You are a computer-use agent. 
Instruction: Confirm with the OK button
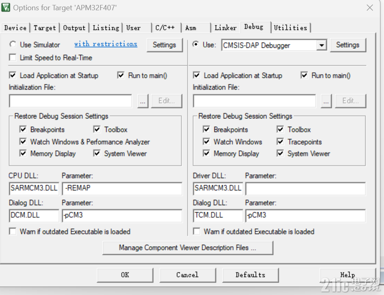pos(125,275)
